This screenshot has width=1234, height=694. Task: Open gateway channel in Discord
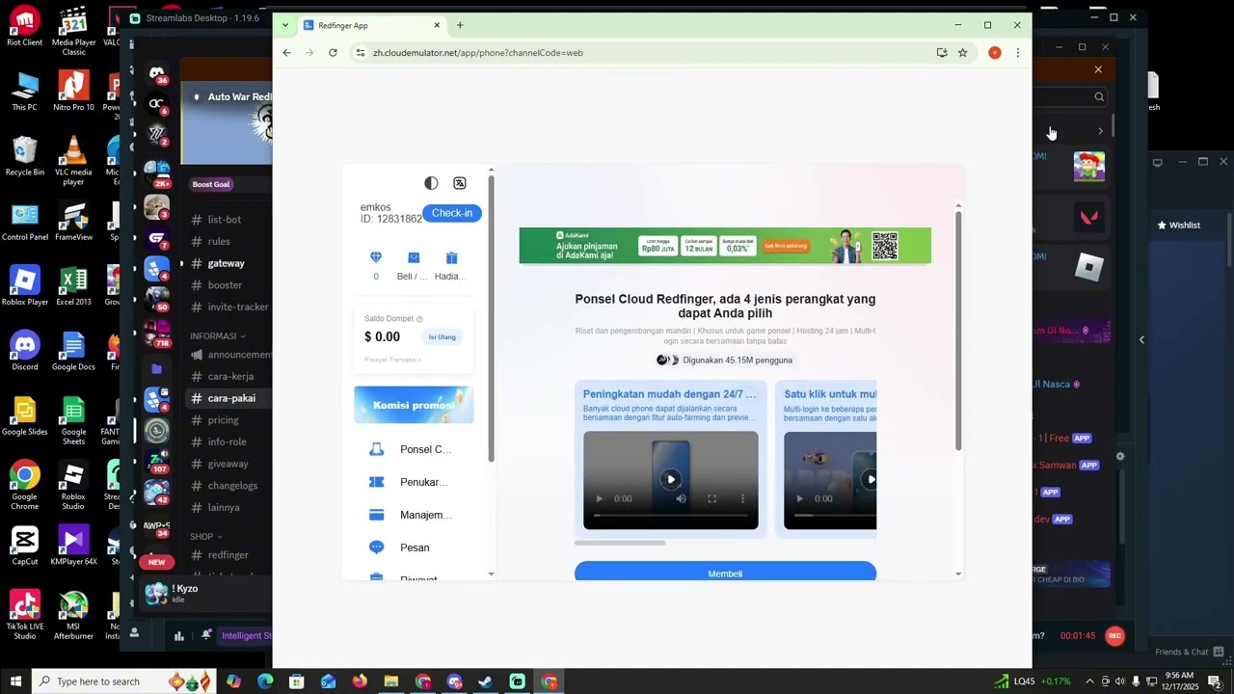[x=226, y=263]
